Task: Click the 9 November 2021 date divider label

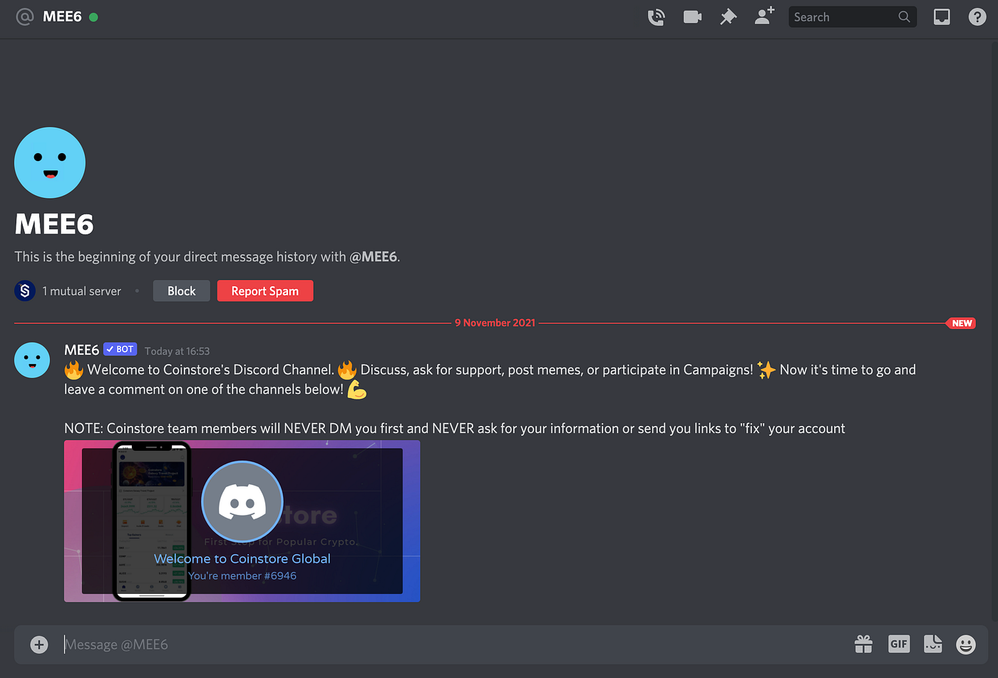Action: coord(495,323)
